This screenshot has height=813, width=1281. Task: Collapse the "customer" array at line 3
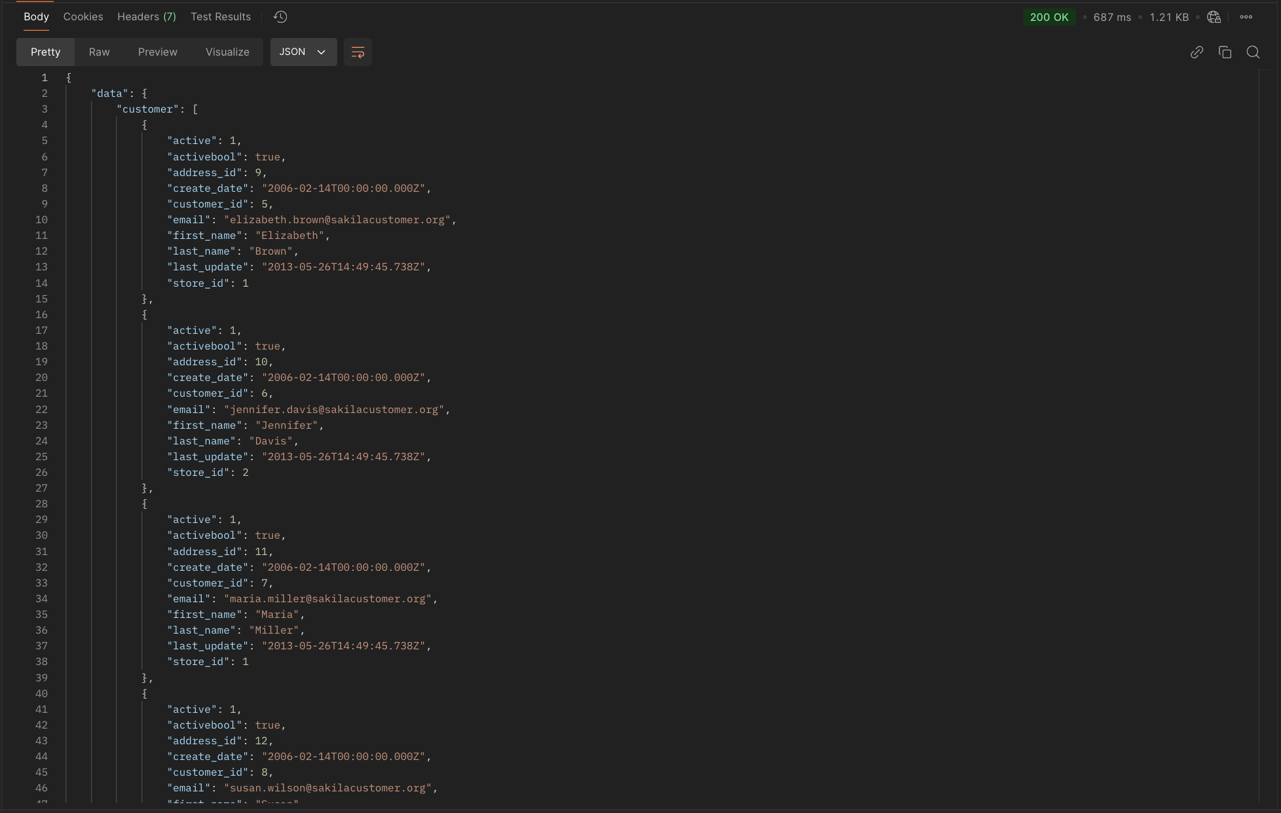pos(58,109)
